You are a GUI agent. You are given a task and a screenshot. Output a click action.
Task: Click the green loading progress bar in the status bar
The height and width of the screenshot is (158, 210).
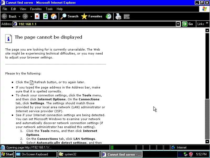pos(112,147)
